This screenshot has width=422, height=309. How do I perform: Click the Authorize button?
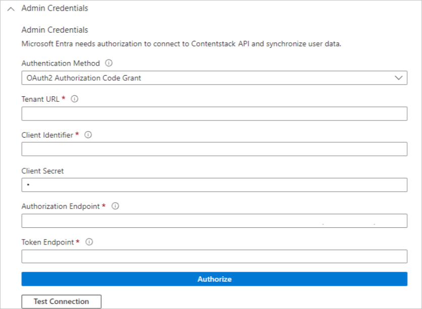pyautogui.click(x=214, y=279)
